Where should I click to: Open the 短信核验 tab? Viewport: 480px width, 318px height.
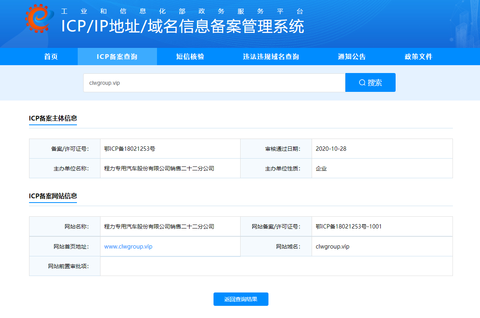point(190,57)
